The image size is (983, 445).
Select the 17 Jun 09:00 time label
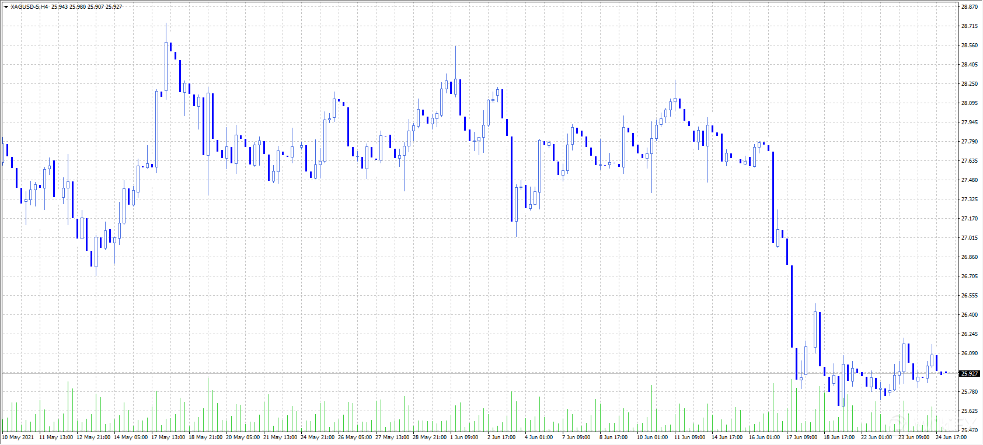pos(801,437)
